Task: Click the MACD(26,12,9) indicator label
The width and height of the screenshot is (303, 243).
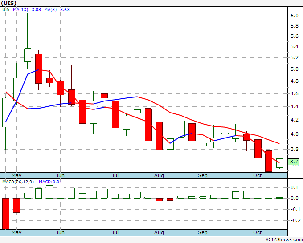Action: tap(18, 182)
